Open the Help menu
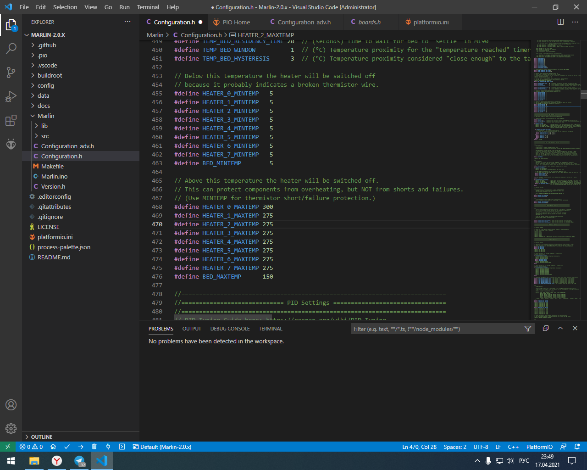This screenshot has height=470, width=587. (x=173, y=7)
